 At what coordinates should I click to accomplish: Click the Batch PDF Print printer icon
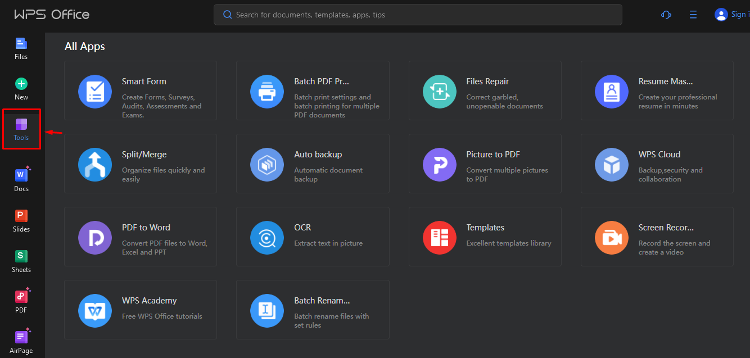coord(267,91)
